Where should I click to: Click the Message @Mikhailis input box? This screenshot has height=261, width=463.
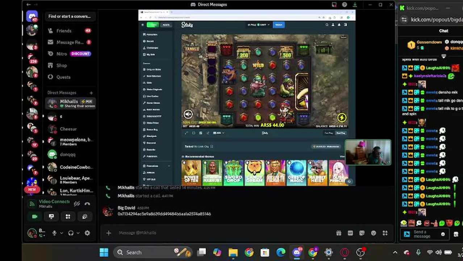pos(225,233)
